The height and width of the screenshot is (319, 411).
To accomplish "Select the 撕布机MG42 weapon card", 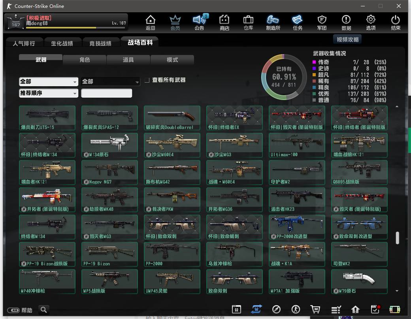I will tap(172, 172).
